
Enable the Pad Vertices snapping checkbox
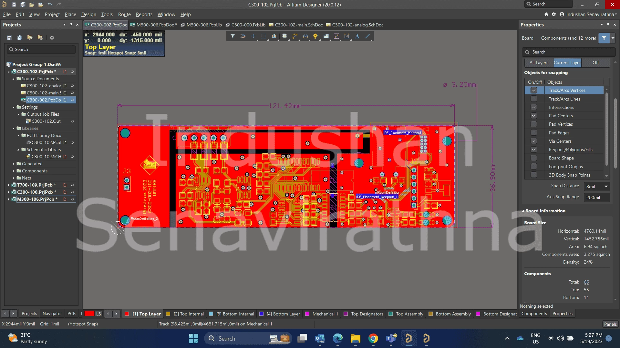pos(534,124)
